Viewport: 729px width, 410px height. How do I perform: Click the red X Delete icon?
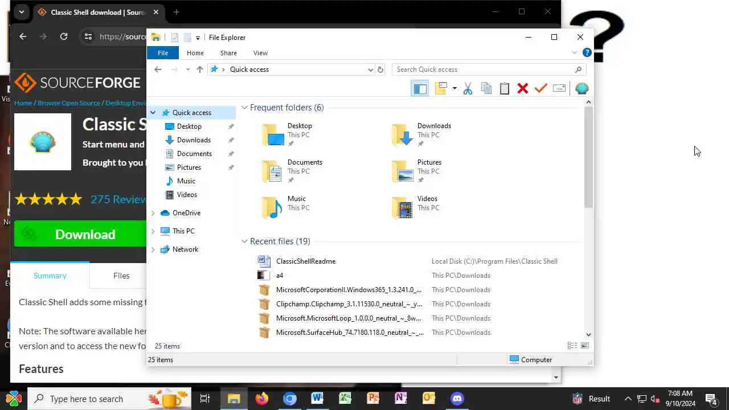(x=522, y=88)
